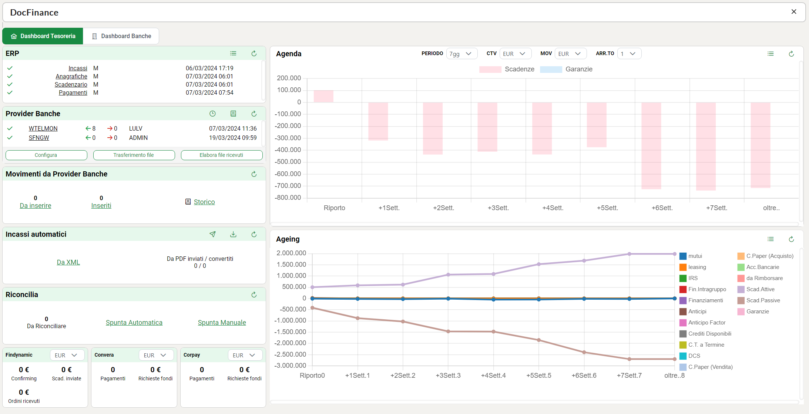The height and width of the screenshot is (414, 809).
Task: Click the Elabora file ricevuti button
Action: (x=222, y=155)
